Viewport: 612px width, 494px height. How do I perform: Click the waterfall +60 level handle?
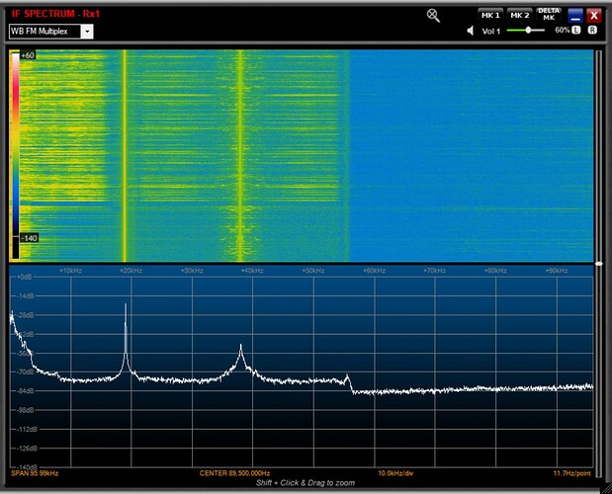point(27,56)
